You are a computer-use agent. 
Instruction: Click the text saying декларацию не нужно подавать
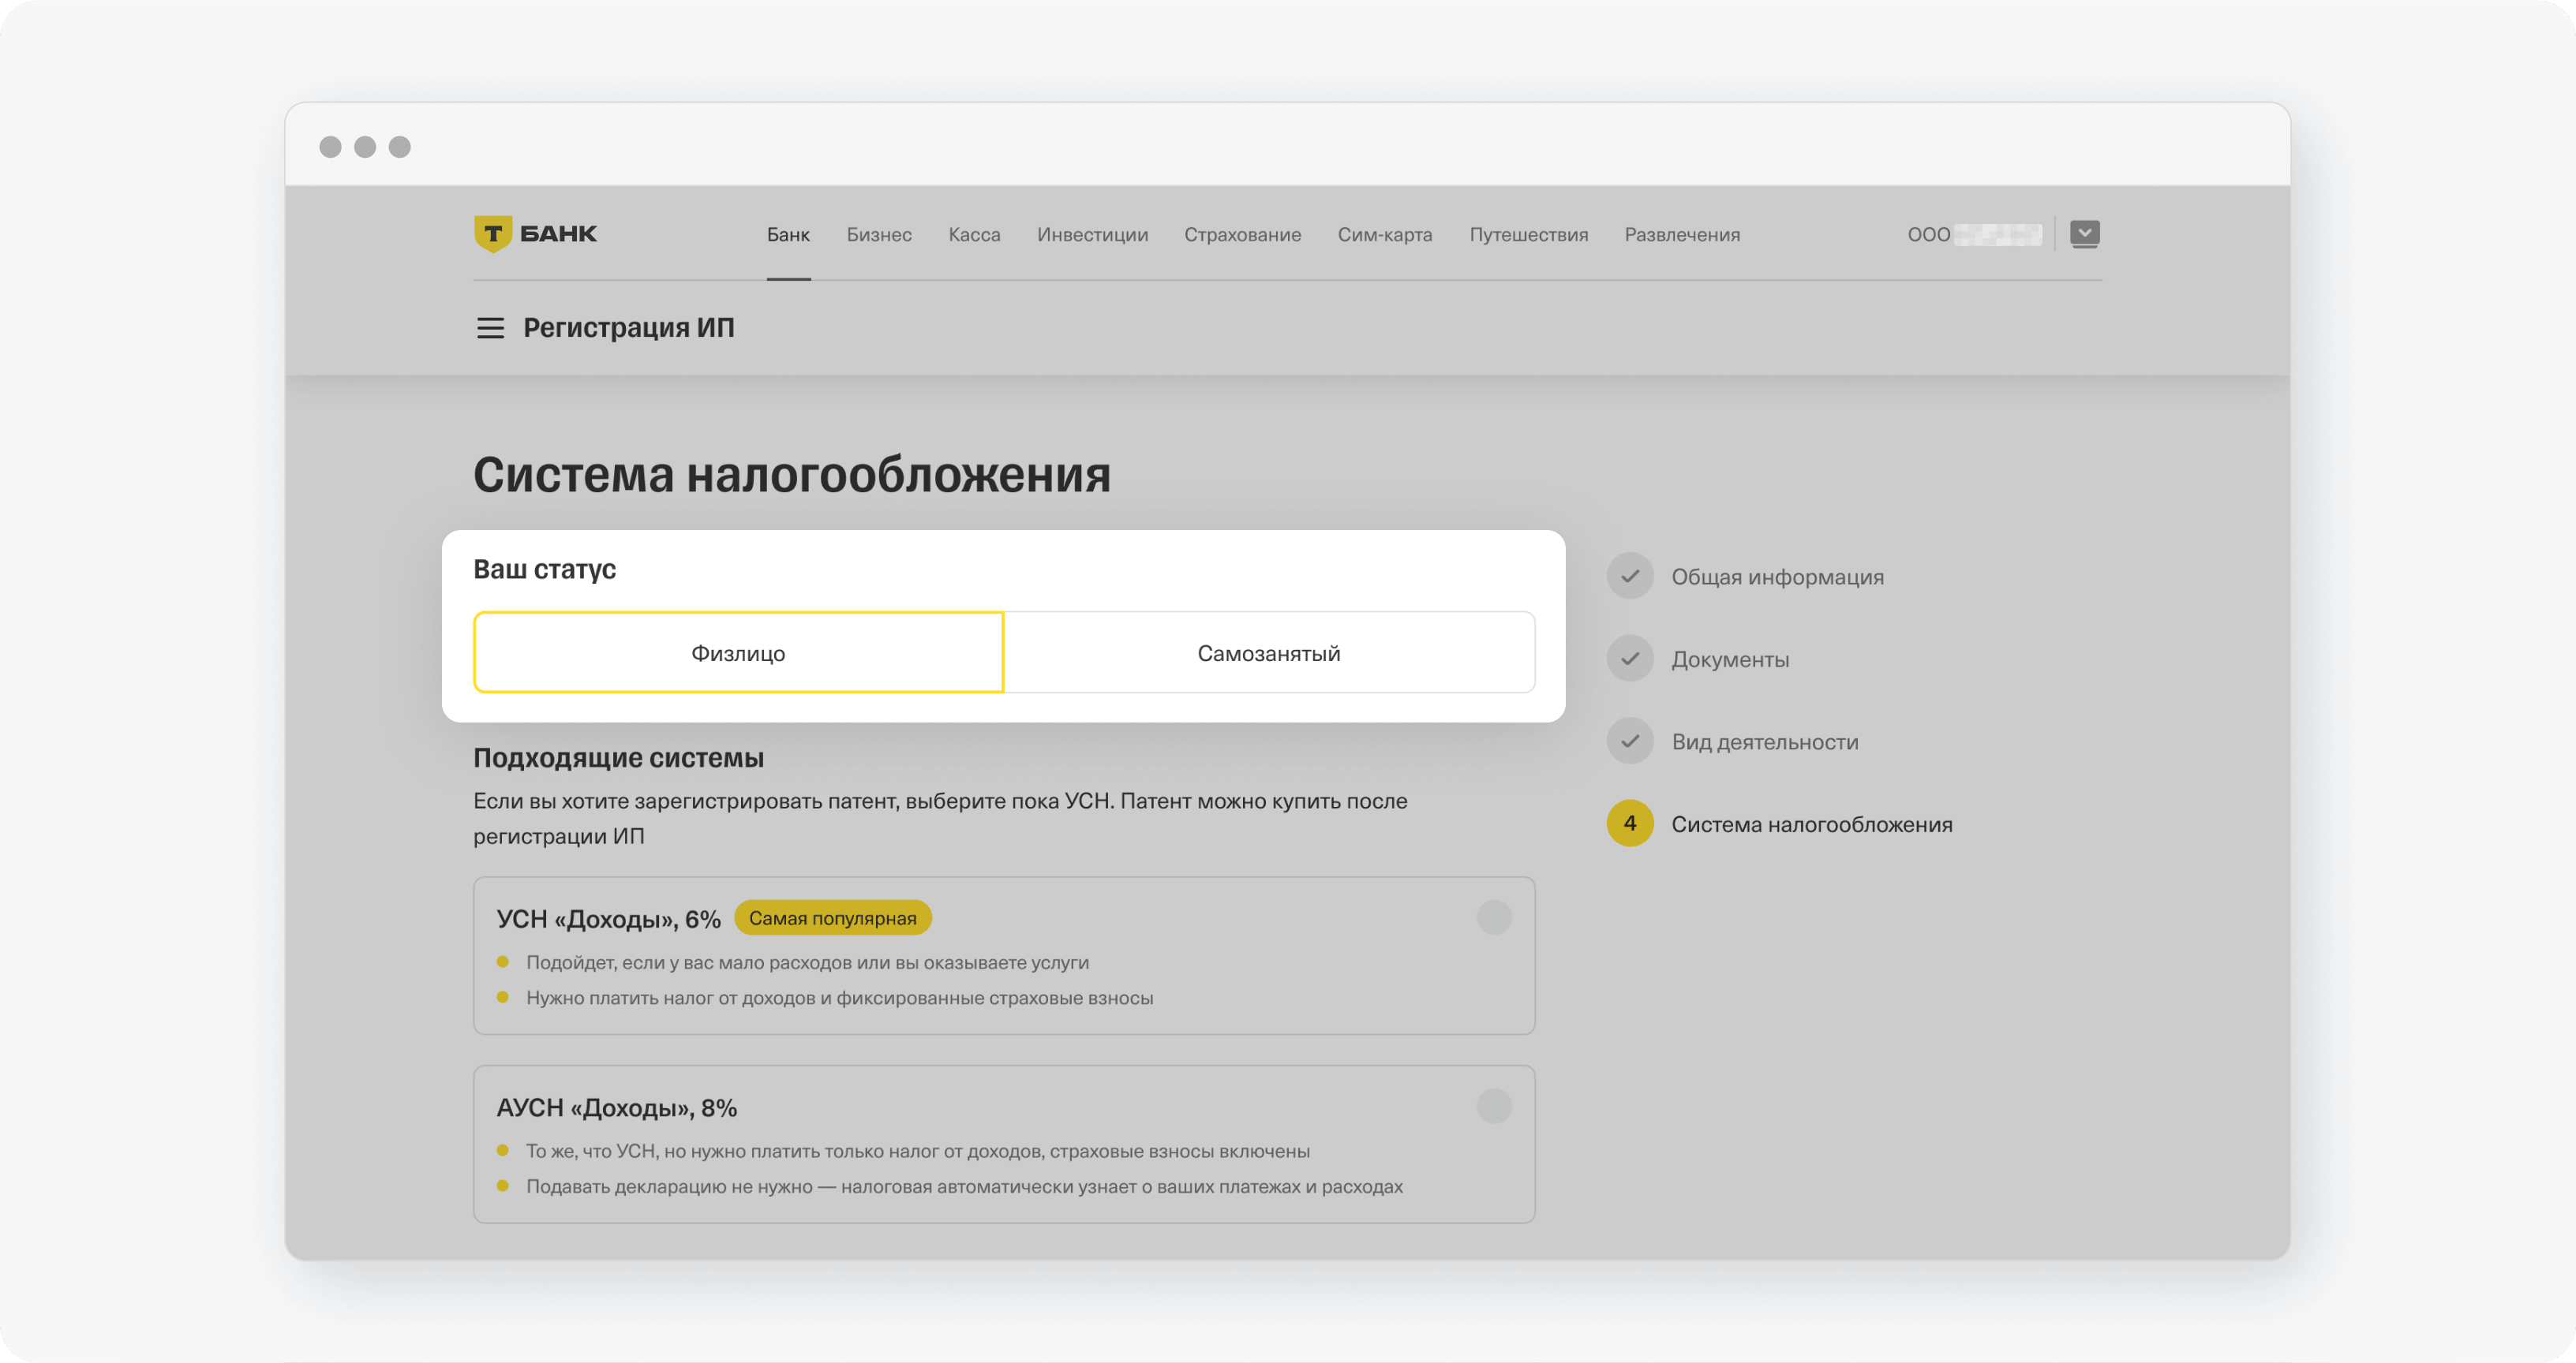(x=964, y=1187)
